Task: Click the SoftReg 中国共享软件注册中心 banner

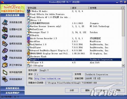Action: [12, 9]
